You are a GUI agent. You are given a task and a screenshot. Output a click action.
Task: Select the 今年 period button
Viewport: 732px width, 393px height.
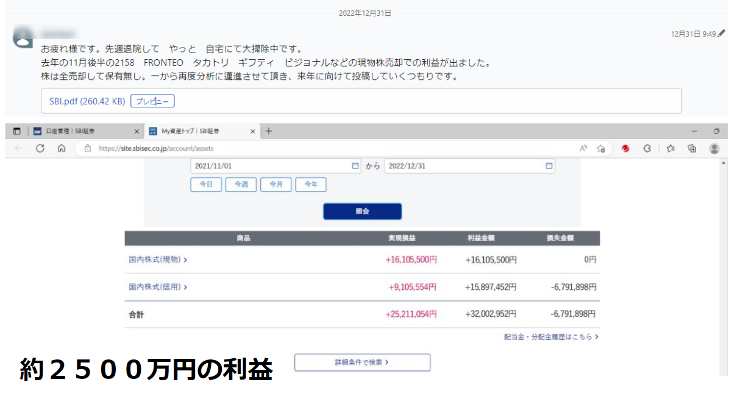(x=311, y=184)
